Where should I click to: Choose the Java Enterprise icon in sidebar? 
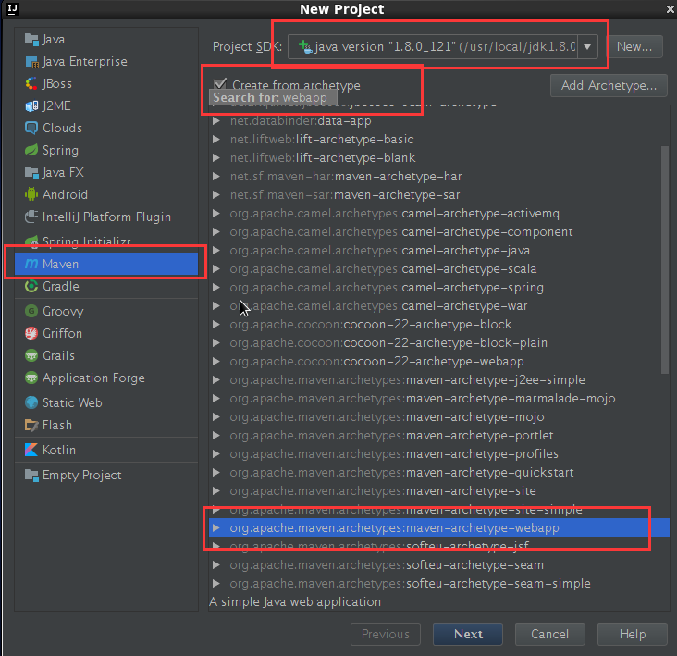point(31,62)
